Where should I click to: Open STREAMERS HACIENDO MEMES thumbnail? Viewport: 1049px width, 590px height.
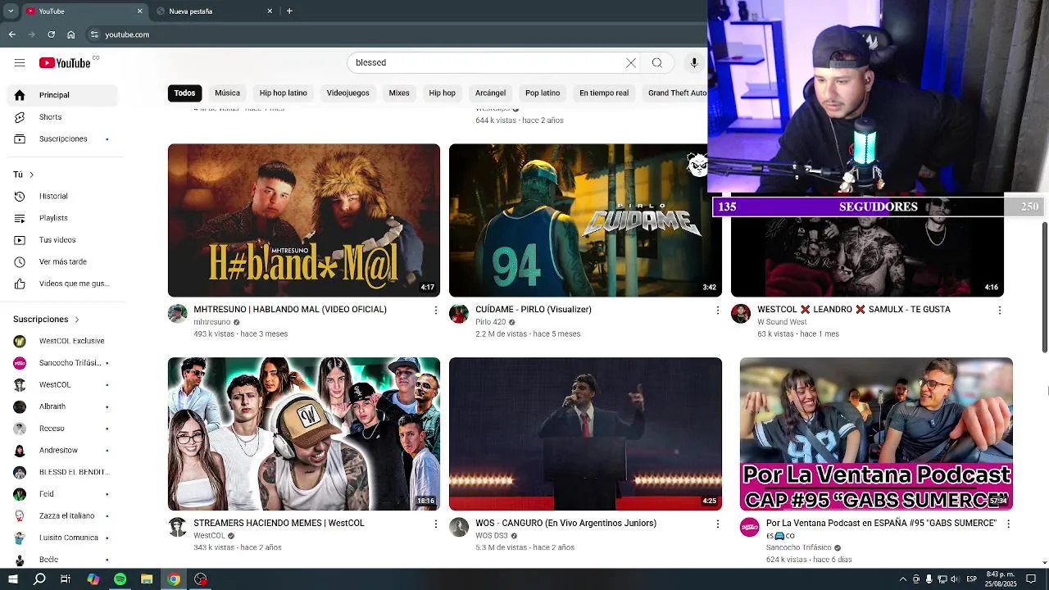(x=304, y=434)
